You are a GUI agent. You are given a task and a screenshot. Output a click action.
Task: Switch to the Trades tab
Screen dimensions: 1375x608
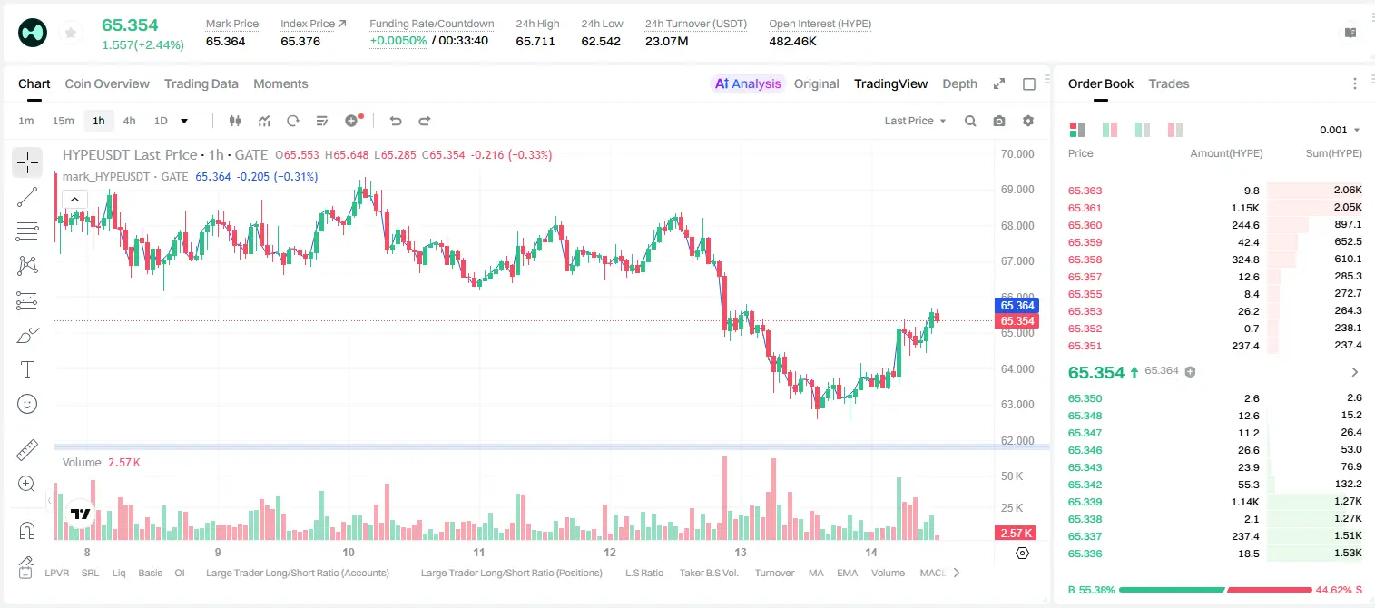click(1169, 83)
